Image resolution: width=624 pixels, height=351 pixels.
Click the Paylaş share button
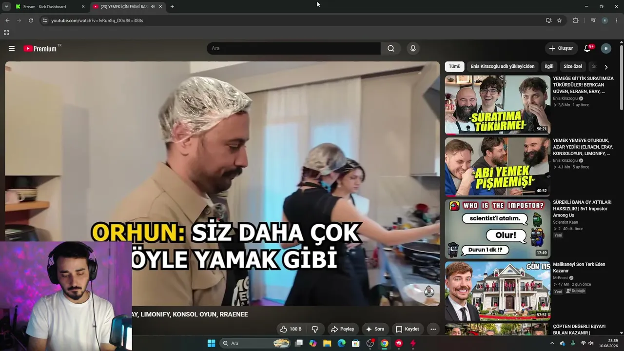[343, 329]
